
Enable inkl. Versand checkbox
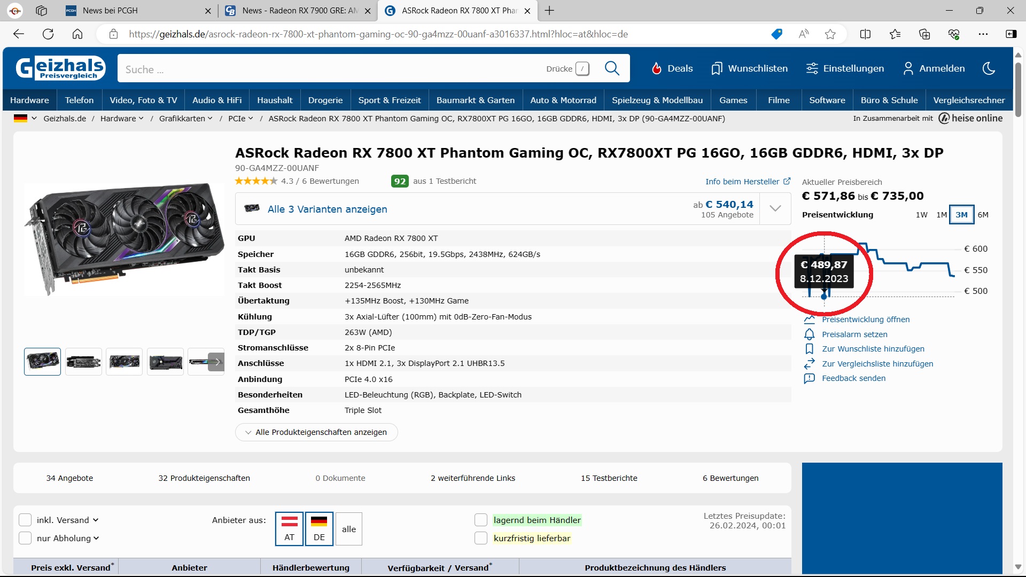click(x=25, y=520)
